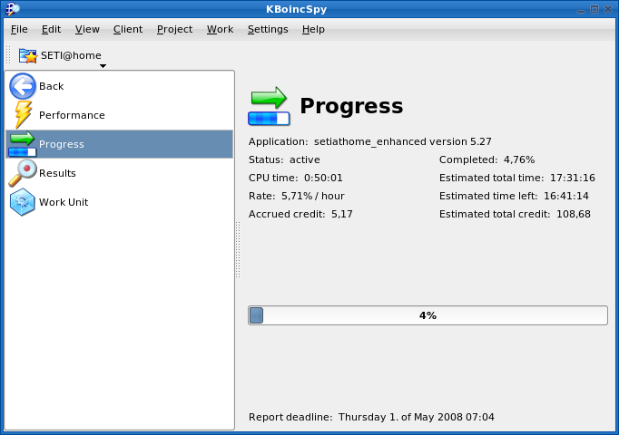Image resolution: width=619 pixels, height=435 pixels.
Task: Click the SETI@home folder star icon
Action: [x=28, y=55]
